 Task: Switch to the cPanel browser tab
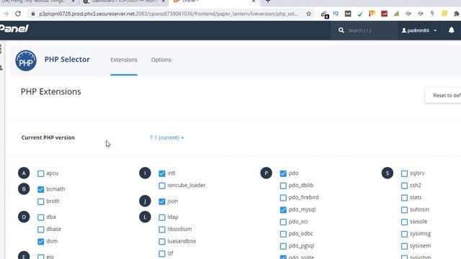pos(213,1)
